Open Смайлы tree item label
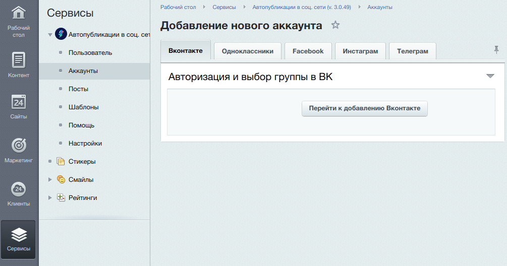 tap(81, 179)
